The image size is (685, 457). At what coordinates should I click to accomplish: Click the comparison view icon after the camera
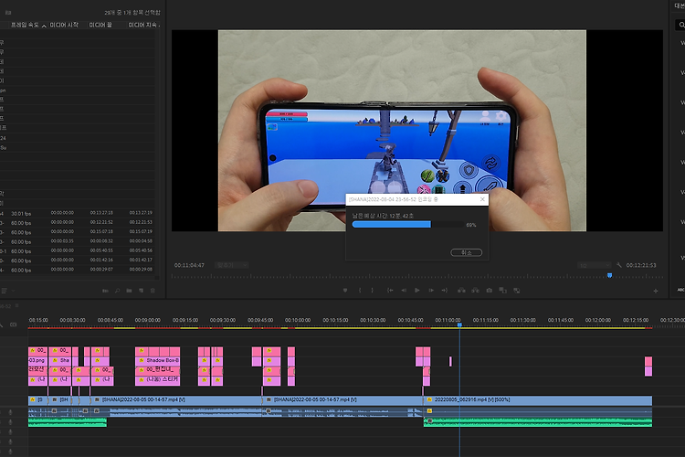click(x=503, y=291)
